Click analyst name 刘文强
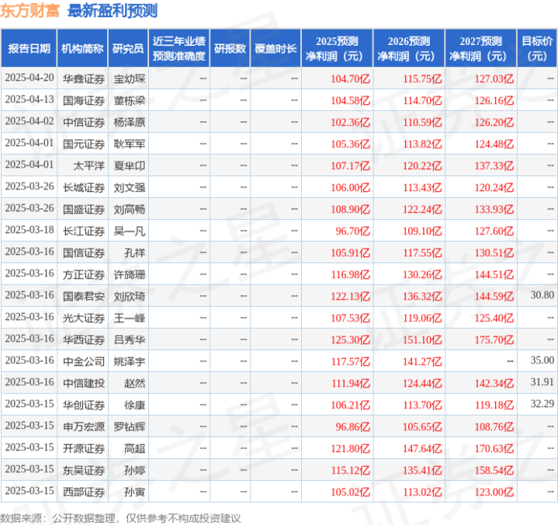Image resolution: width=558 pixels, height=525 pixels. [x=130, y=187]
